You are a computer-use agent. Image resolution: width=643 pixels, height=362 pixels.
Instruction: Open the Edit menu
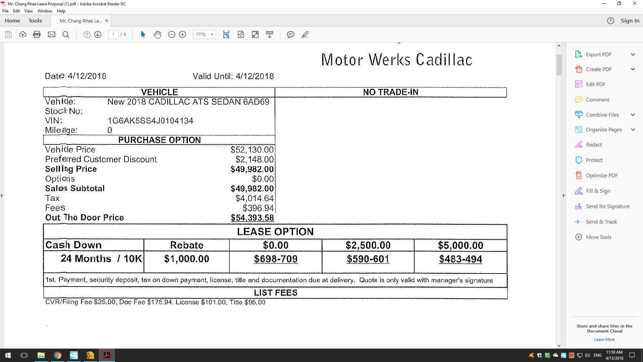click(x=16, y=11)
